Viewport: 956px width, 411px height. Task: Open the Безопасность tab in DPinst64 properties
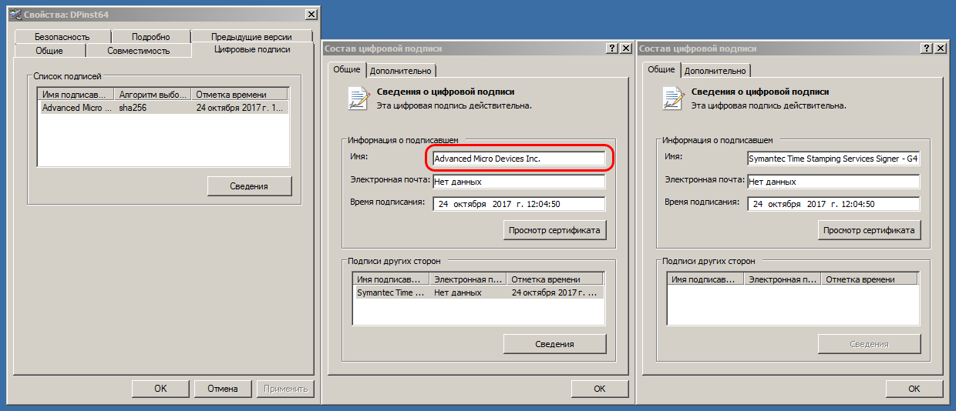click(x=62, y=36)
